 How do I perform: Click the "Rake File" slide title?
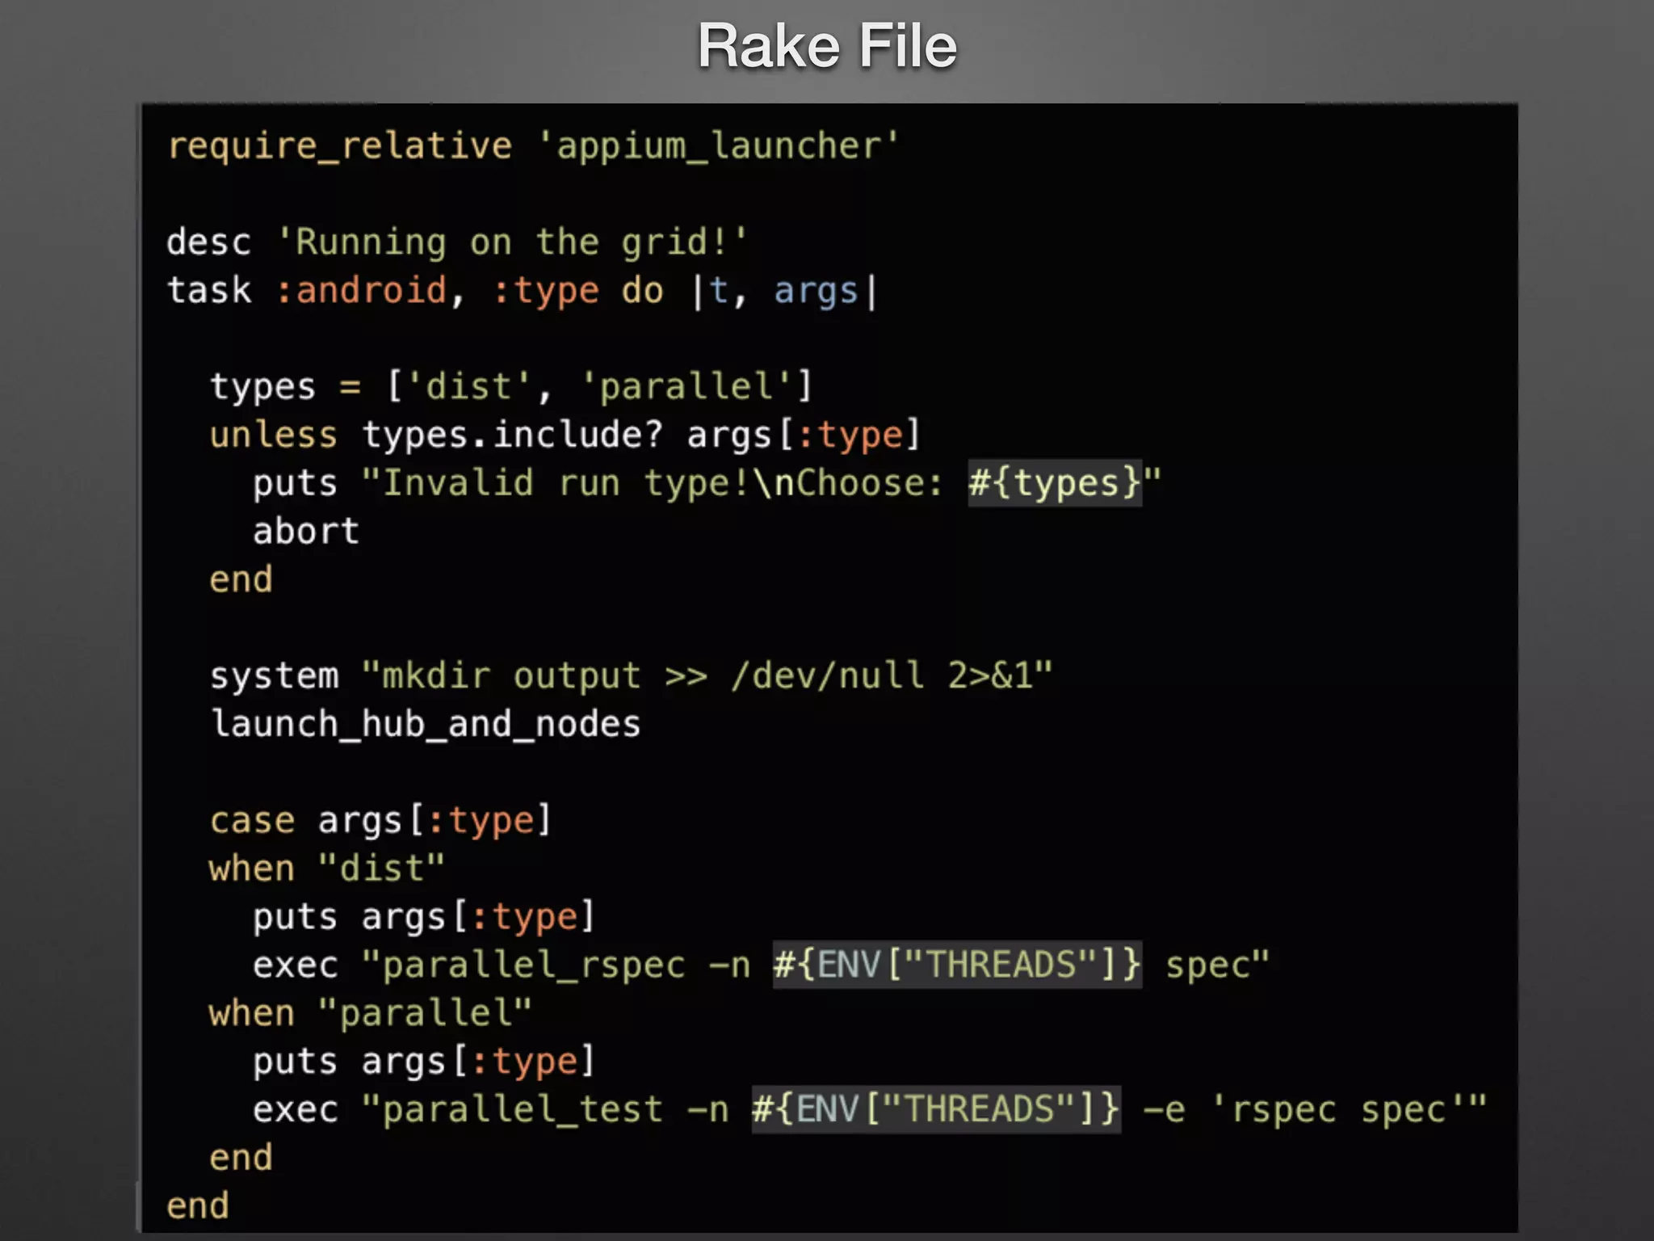tap(827, 46)
